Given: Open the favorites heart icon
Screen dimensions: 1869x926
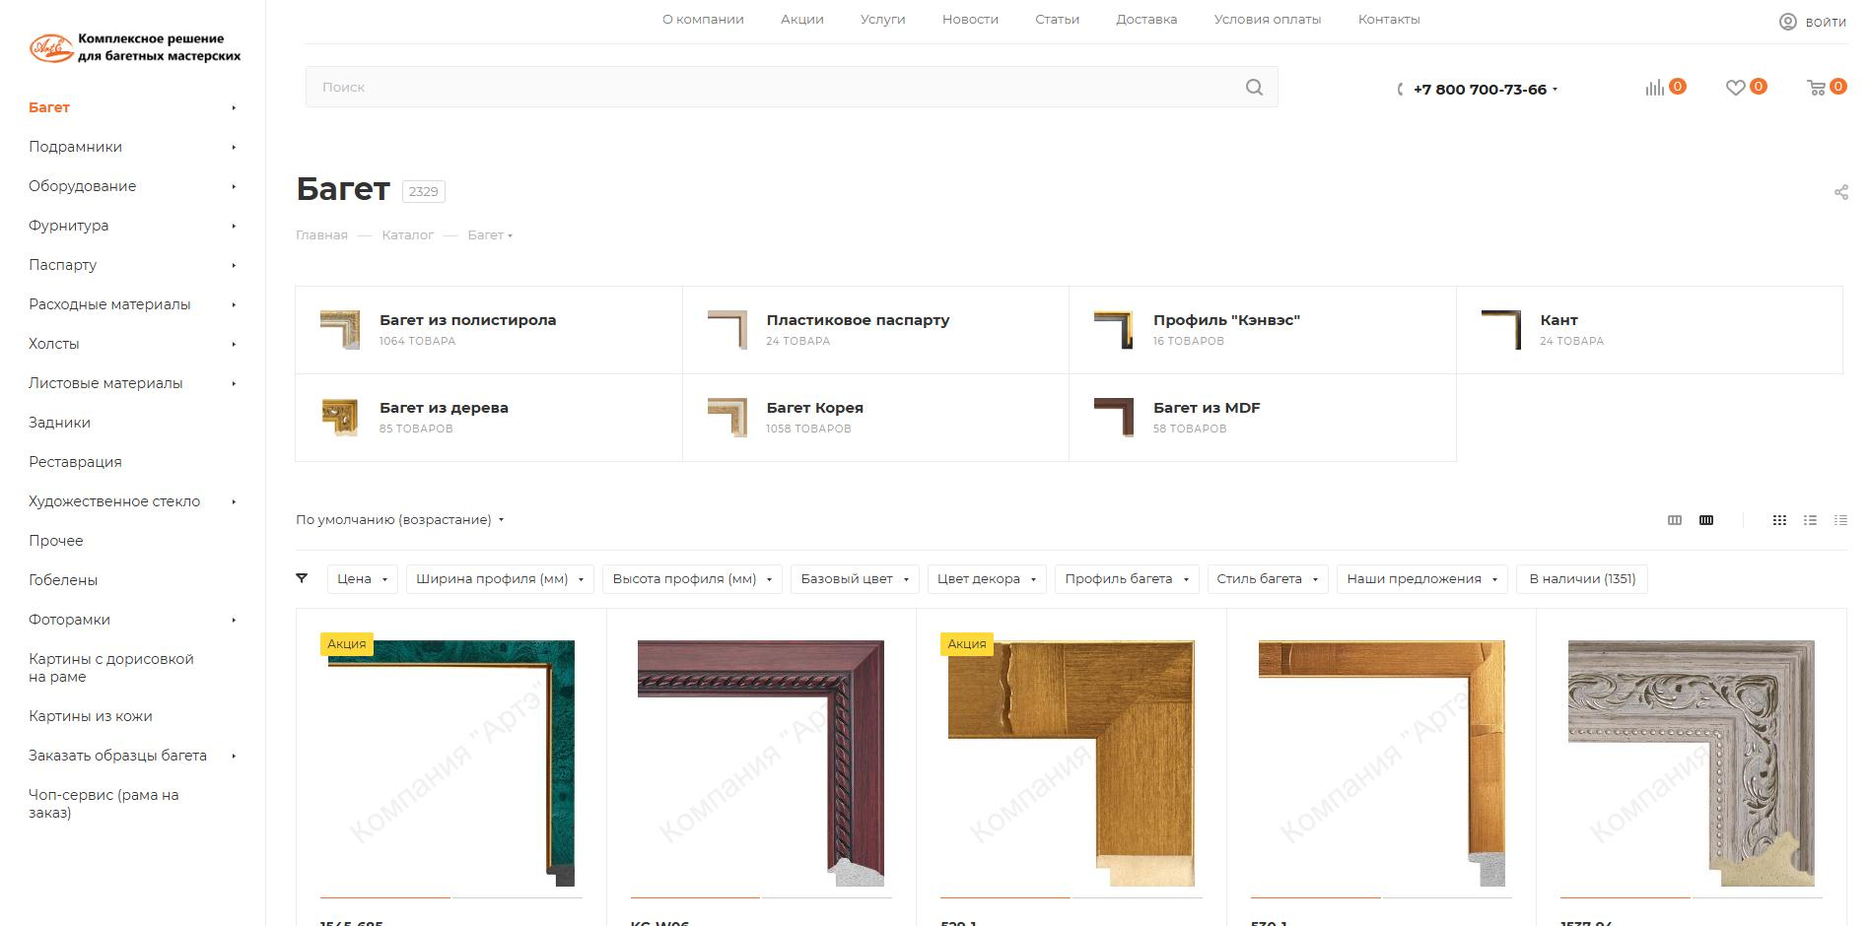Looking at the screenshot, I should tap(1735, 88).
